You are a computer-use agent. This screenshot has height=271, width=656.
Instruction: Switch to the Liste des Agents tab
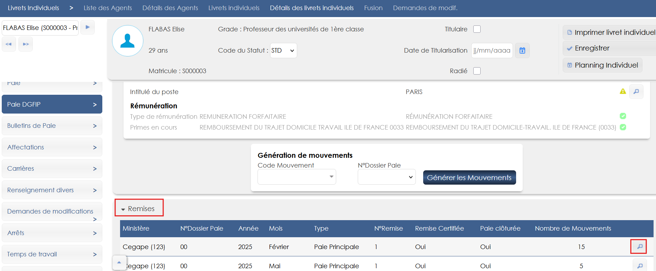pos(108,8)
